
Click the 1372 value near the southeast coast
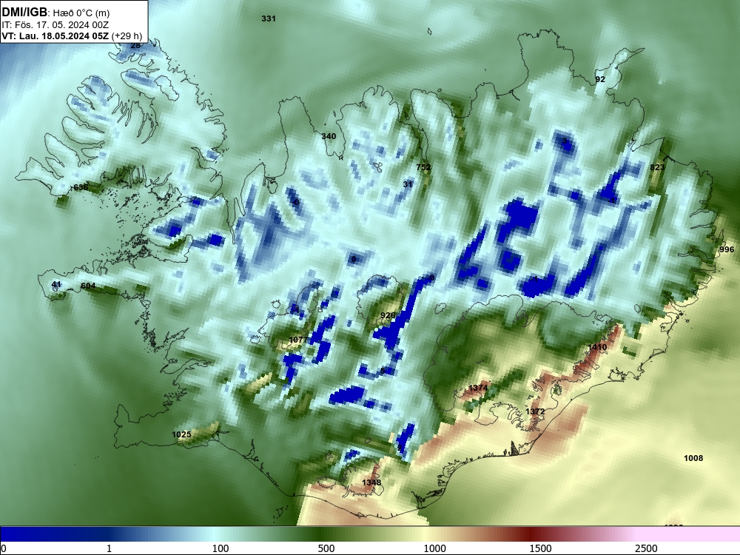point(535,411)
